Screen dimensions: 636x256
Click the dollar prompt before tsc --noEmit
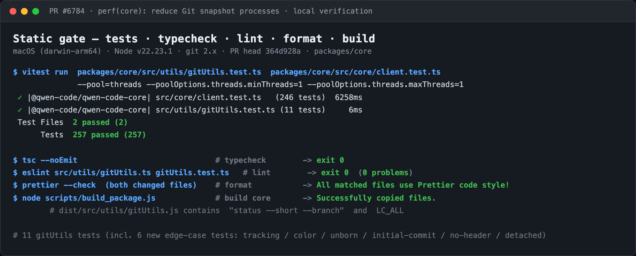[x=15, y=160]
